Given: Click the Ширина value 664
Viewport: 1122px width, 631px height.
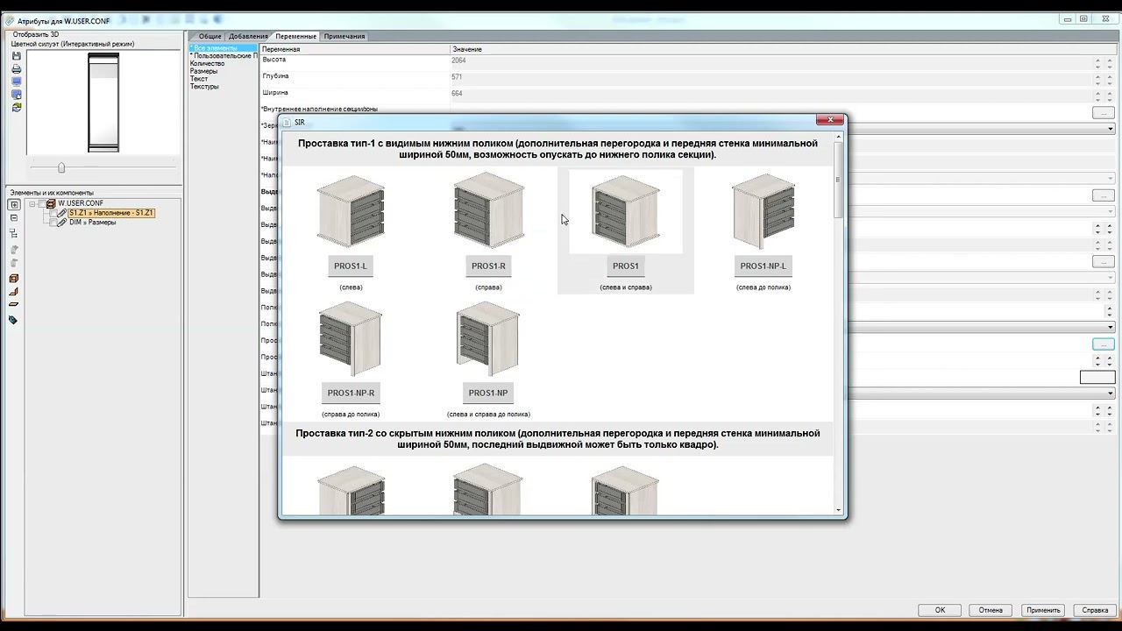Looking at the screenshot, I should pos(457,94).
